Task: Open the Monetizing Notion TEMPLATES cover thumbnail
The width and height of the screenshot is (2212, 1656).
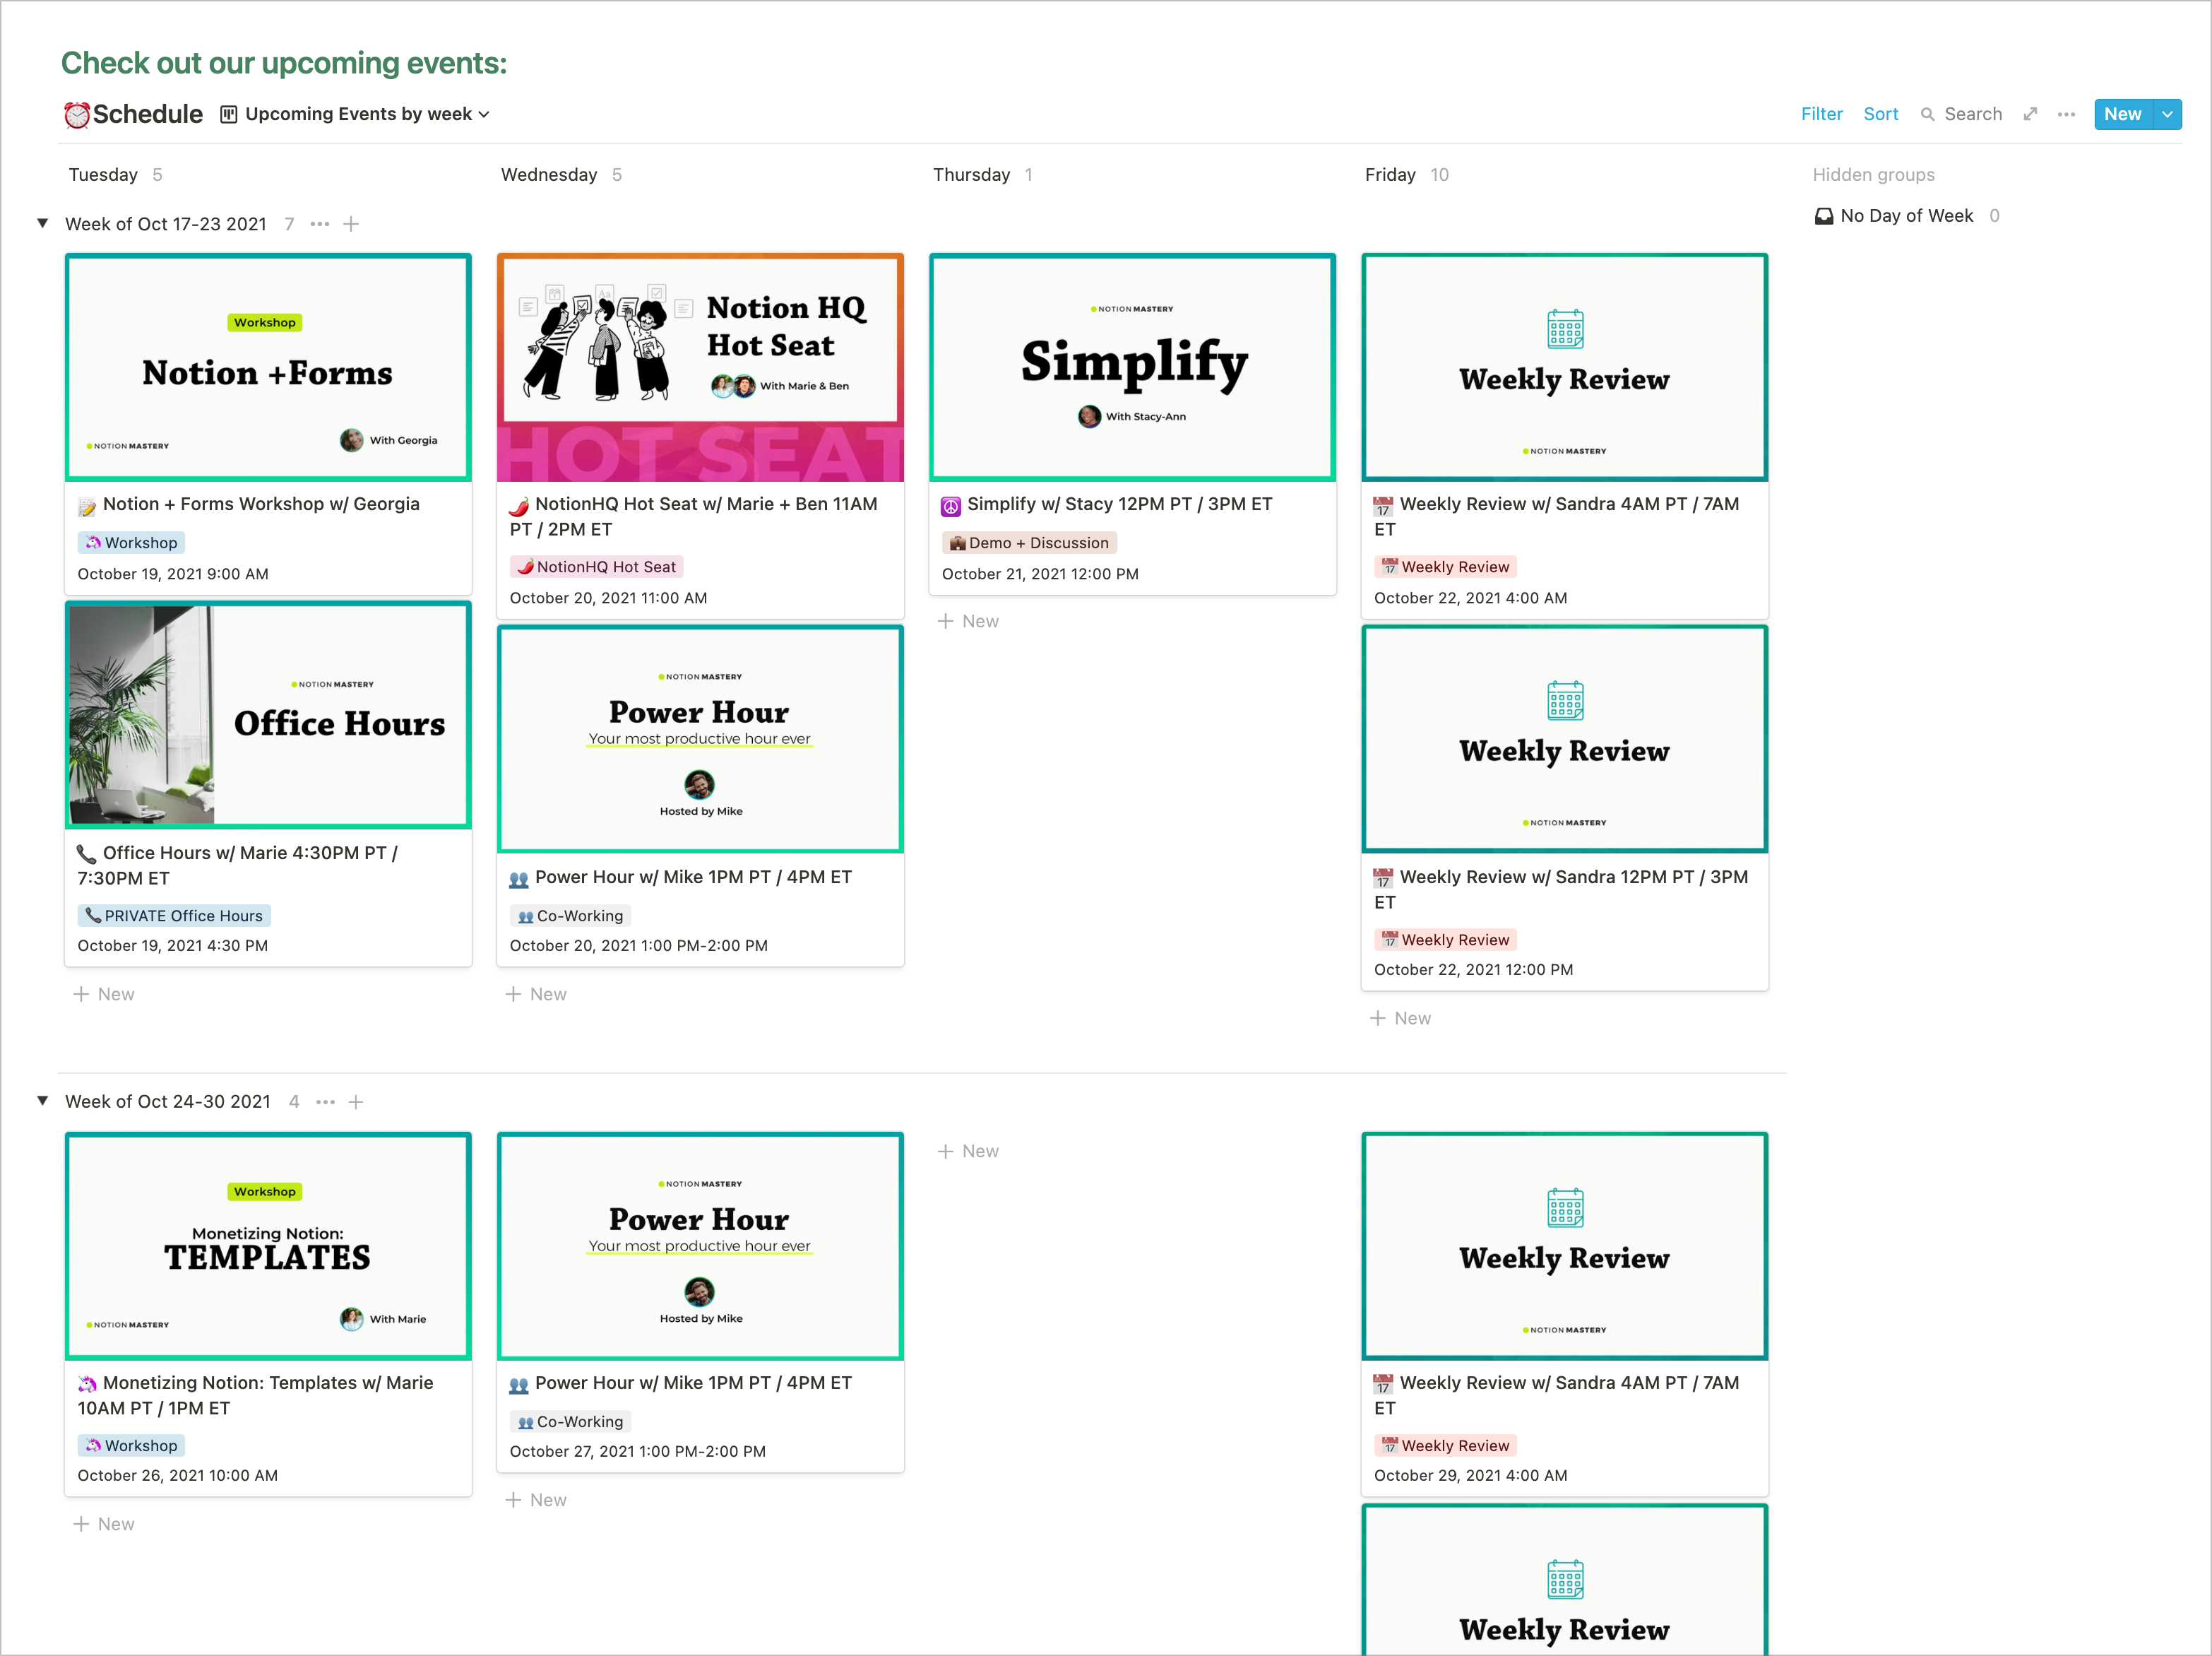Action: 268,1246
